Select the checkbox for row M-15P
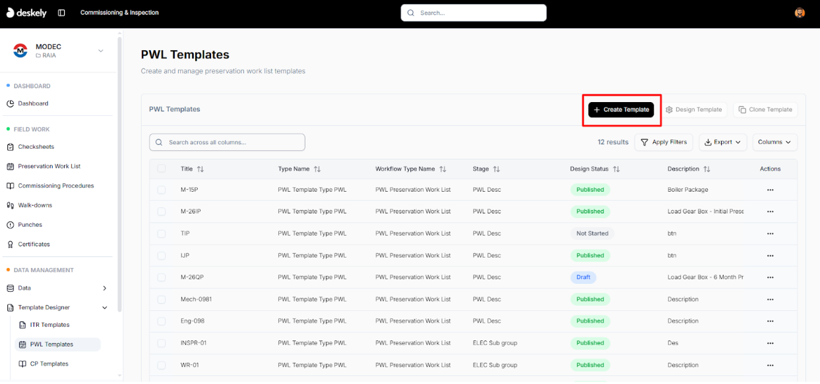 click(162, 190)
